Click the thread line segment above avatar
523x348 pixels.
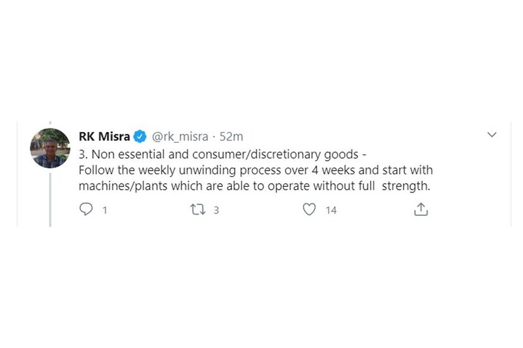coord(50,124)
